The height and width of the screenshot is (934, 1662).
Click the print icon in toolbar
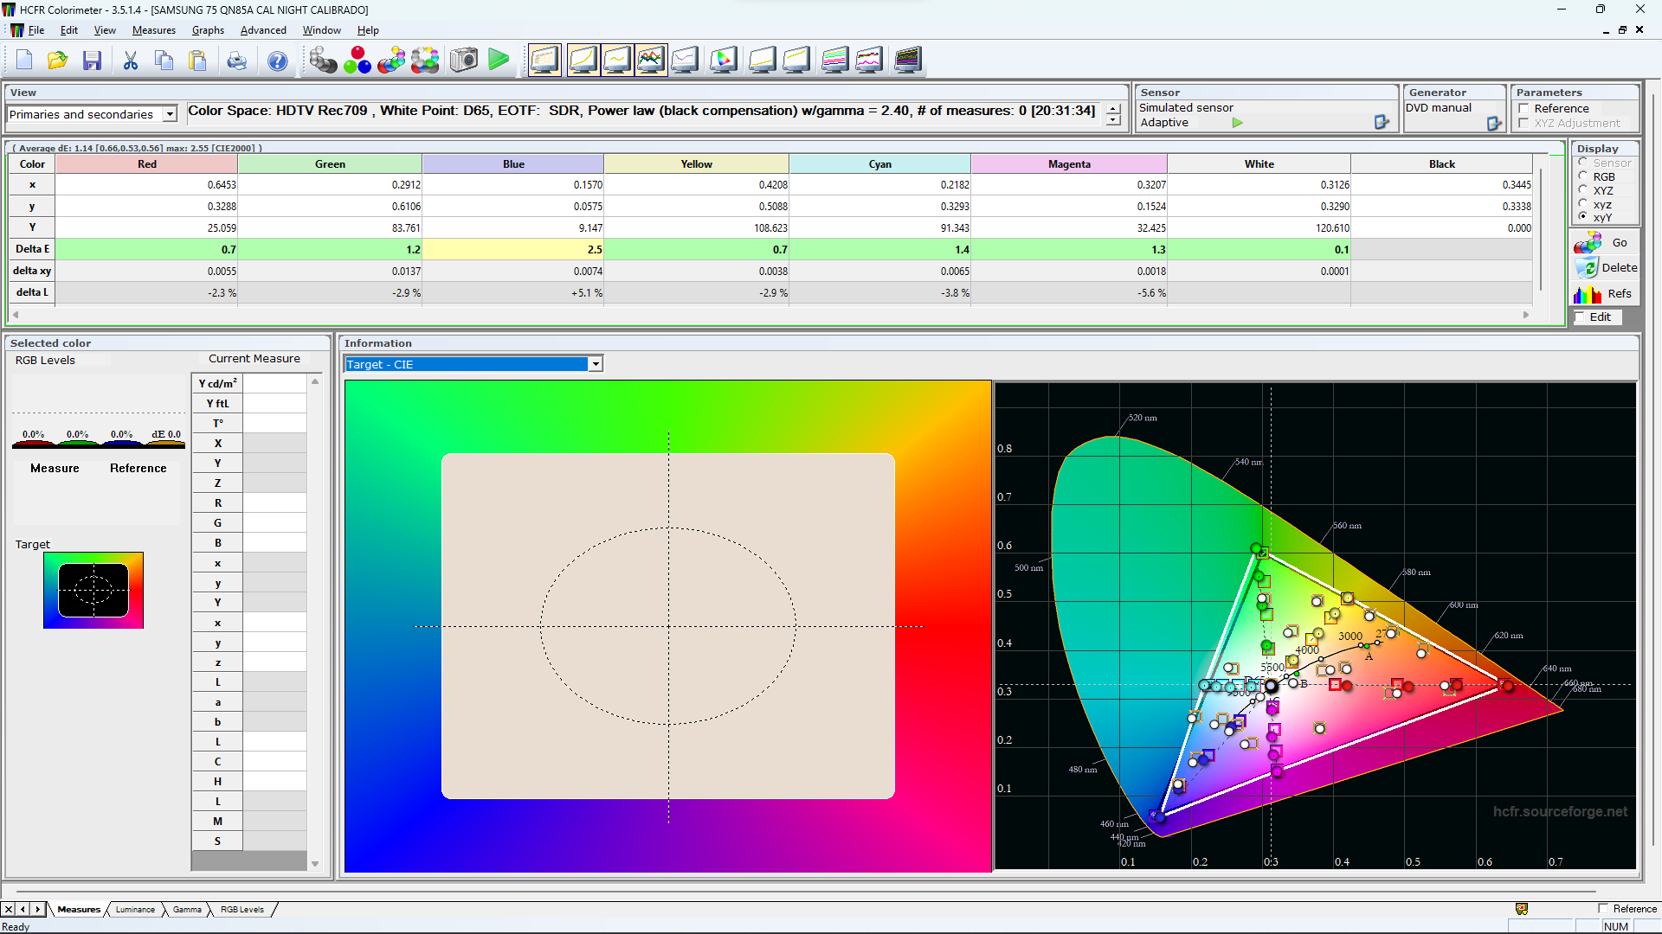click(x=236, y=61)
